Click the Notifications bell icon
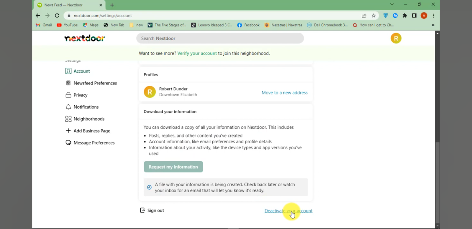The image size is (472, 229). pos(68,107)
